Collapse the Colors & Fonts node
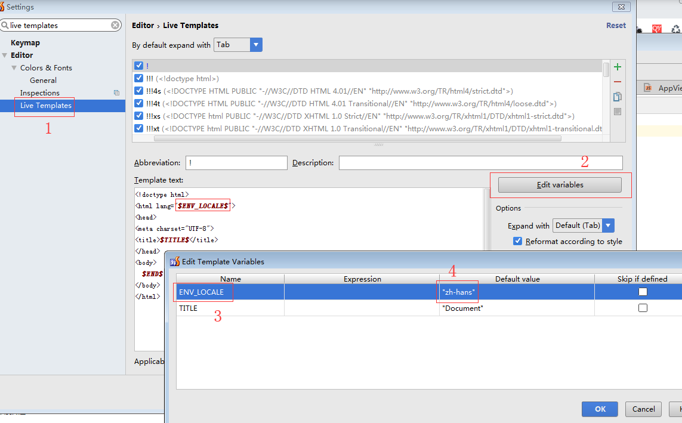This screenshot has height=423, width=682. [x=14, y=68]
